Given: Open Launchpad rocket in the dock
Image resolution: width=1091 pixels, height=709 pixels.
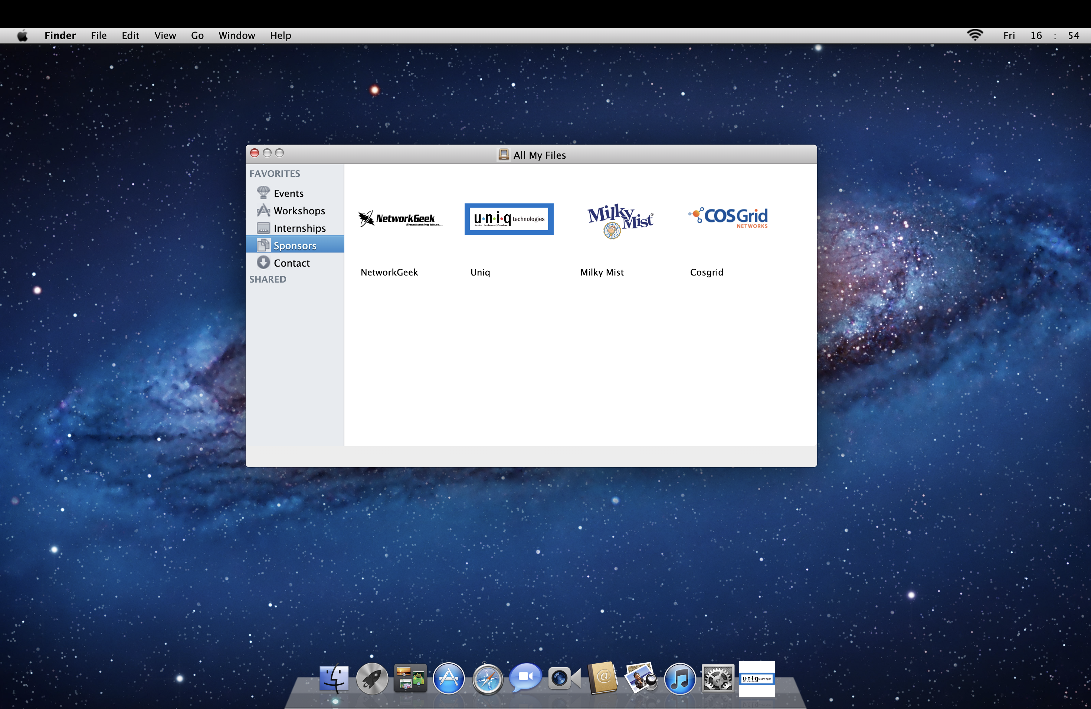Looking at the screenshot, I should (x=372, y=678).
